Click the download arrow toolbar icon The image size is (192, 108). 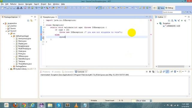pos(21,8)
